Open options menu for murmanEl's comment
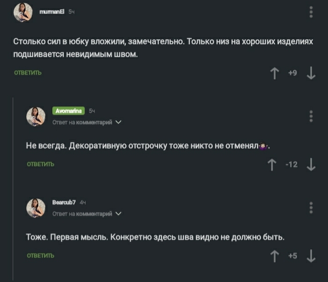 (311, 12)
